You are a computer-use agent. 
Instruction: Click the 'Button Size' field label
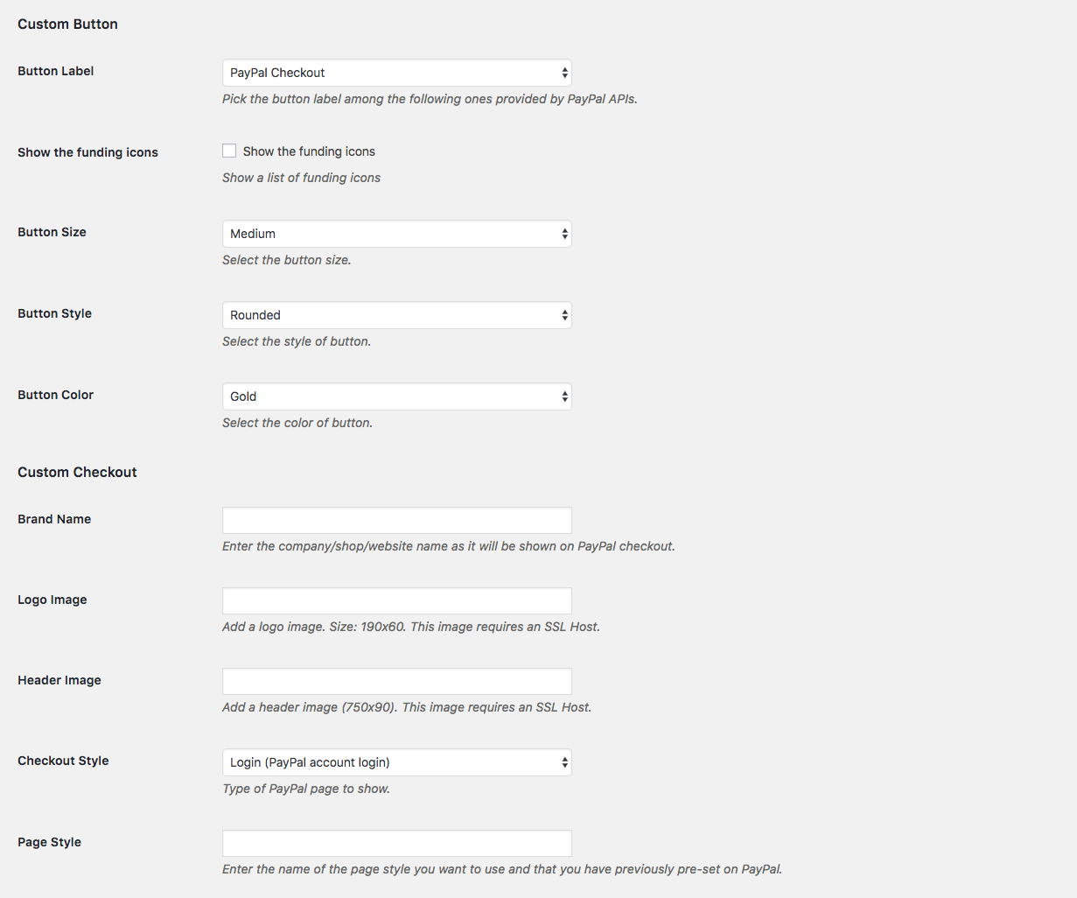[52, 232]
